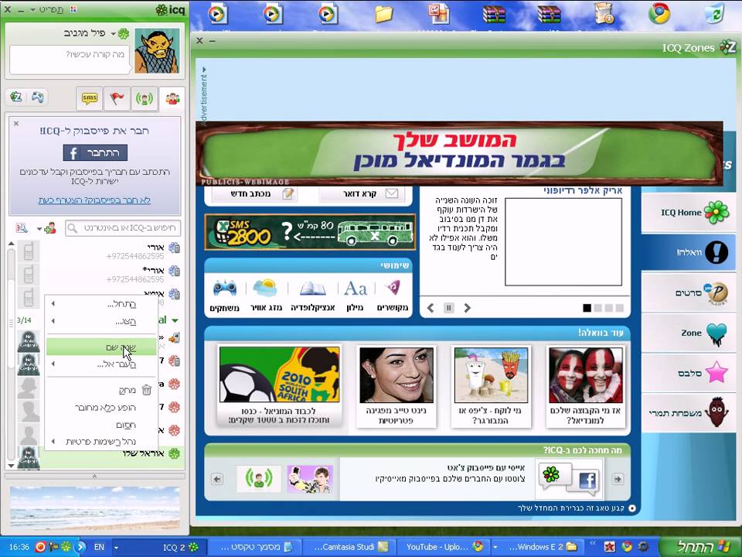
Task: Open משחקים games icon
Action: coord(224,295)
